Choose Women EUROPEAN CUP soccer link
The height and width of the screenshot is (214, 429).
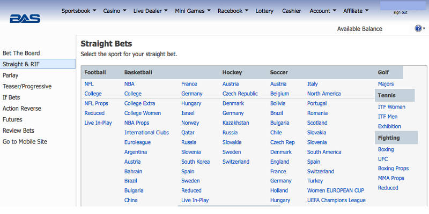coord(336,190)
